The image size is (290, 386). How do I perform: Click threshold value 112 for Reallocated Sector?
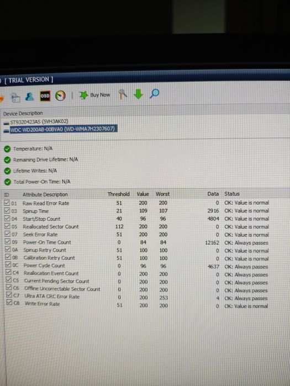tap(119, 227)
